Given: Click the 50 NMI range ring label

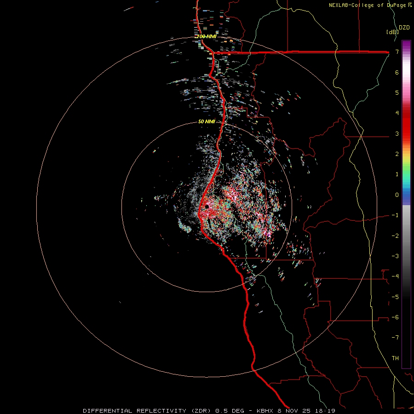Looking at the screenshot, I should pos(207,121).
